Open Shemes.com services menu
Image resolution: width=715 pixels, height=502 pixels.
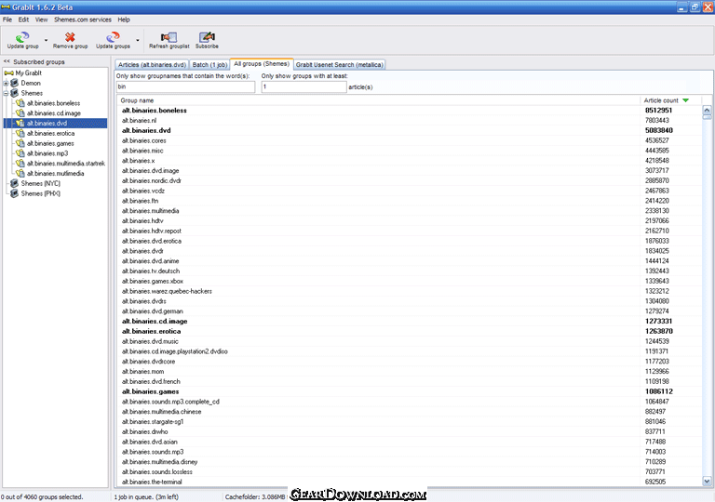83,20
